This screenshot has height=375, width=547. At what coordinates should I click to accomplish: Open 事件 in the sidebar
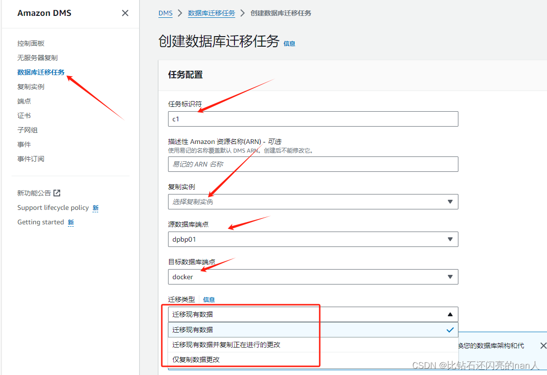[24, 144]
